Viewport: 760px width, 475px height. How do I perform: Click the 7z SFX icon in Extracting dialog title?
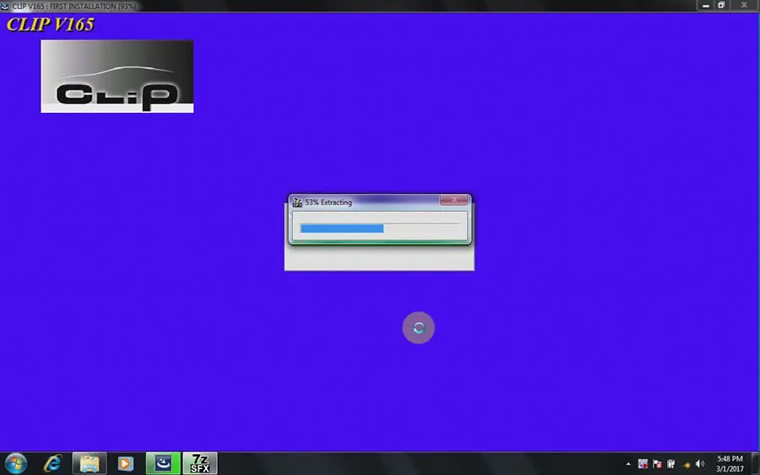(297, 202)
